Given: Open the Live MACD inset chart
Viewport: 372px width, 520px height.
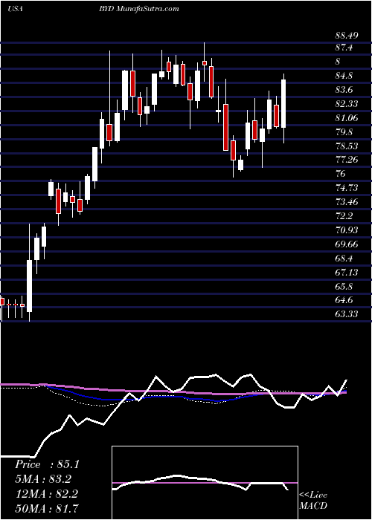Looking at the screenshot, I should click(x=205, y=483).
